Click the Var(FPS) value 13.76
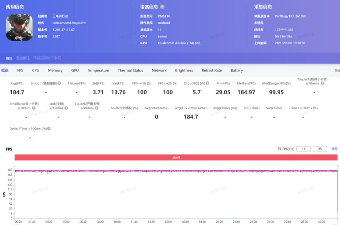 point(118,92)
